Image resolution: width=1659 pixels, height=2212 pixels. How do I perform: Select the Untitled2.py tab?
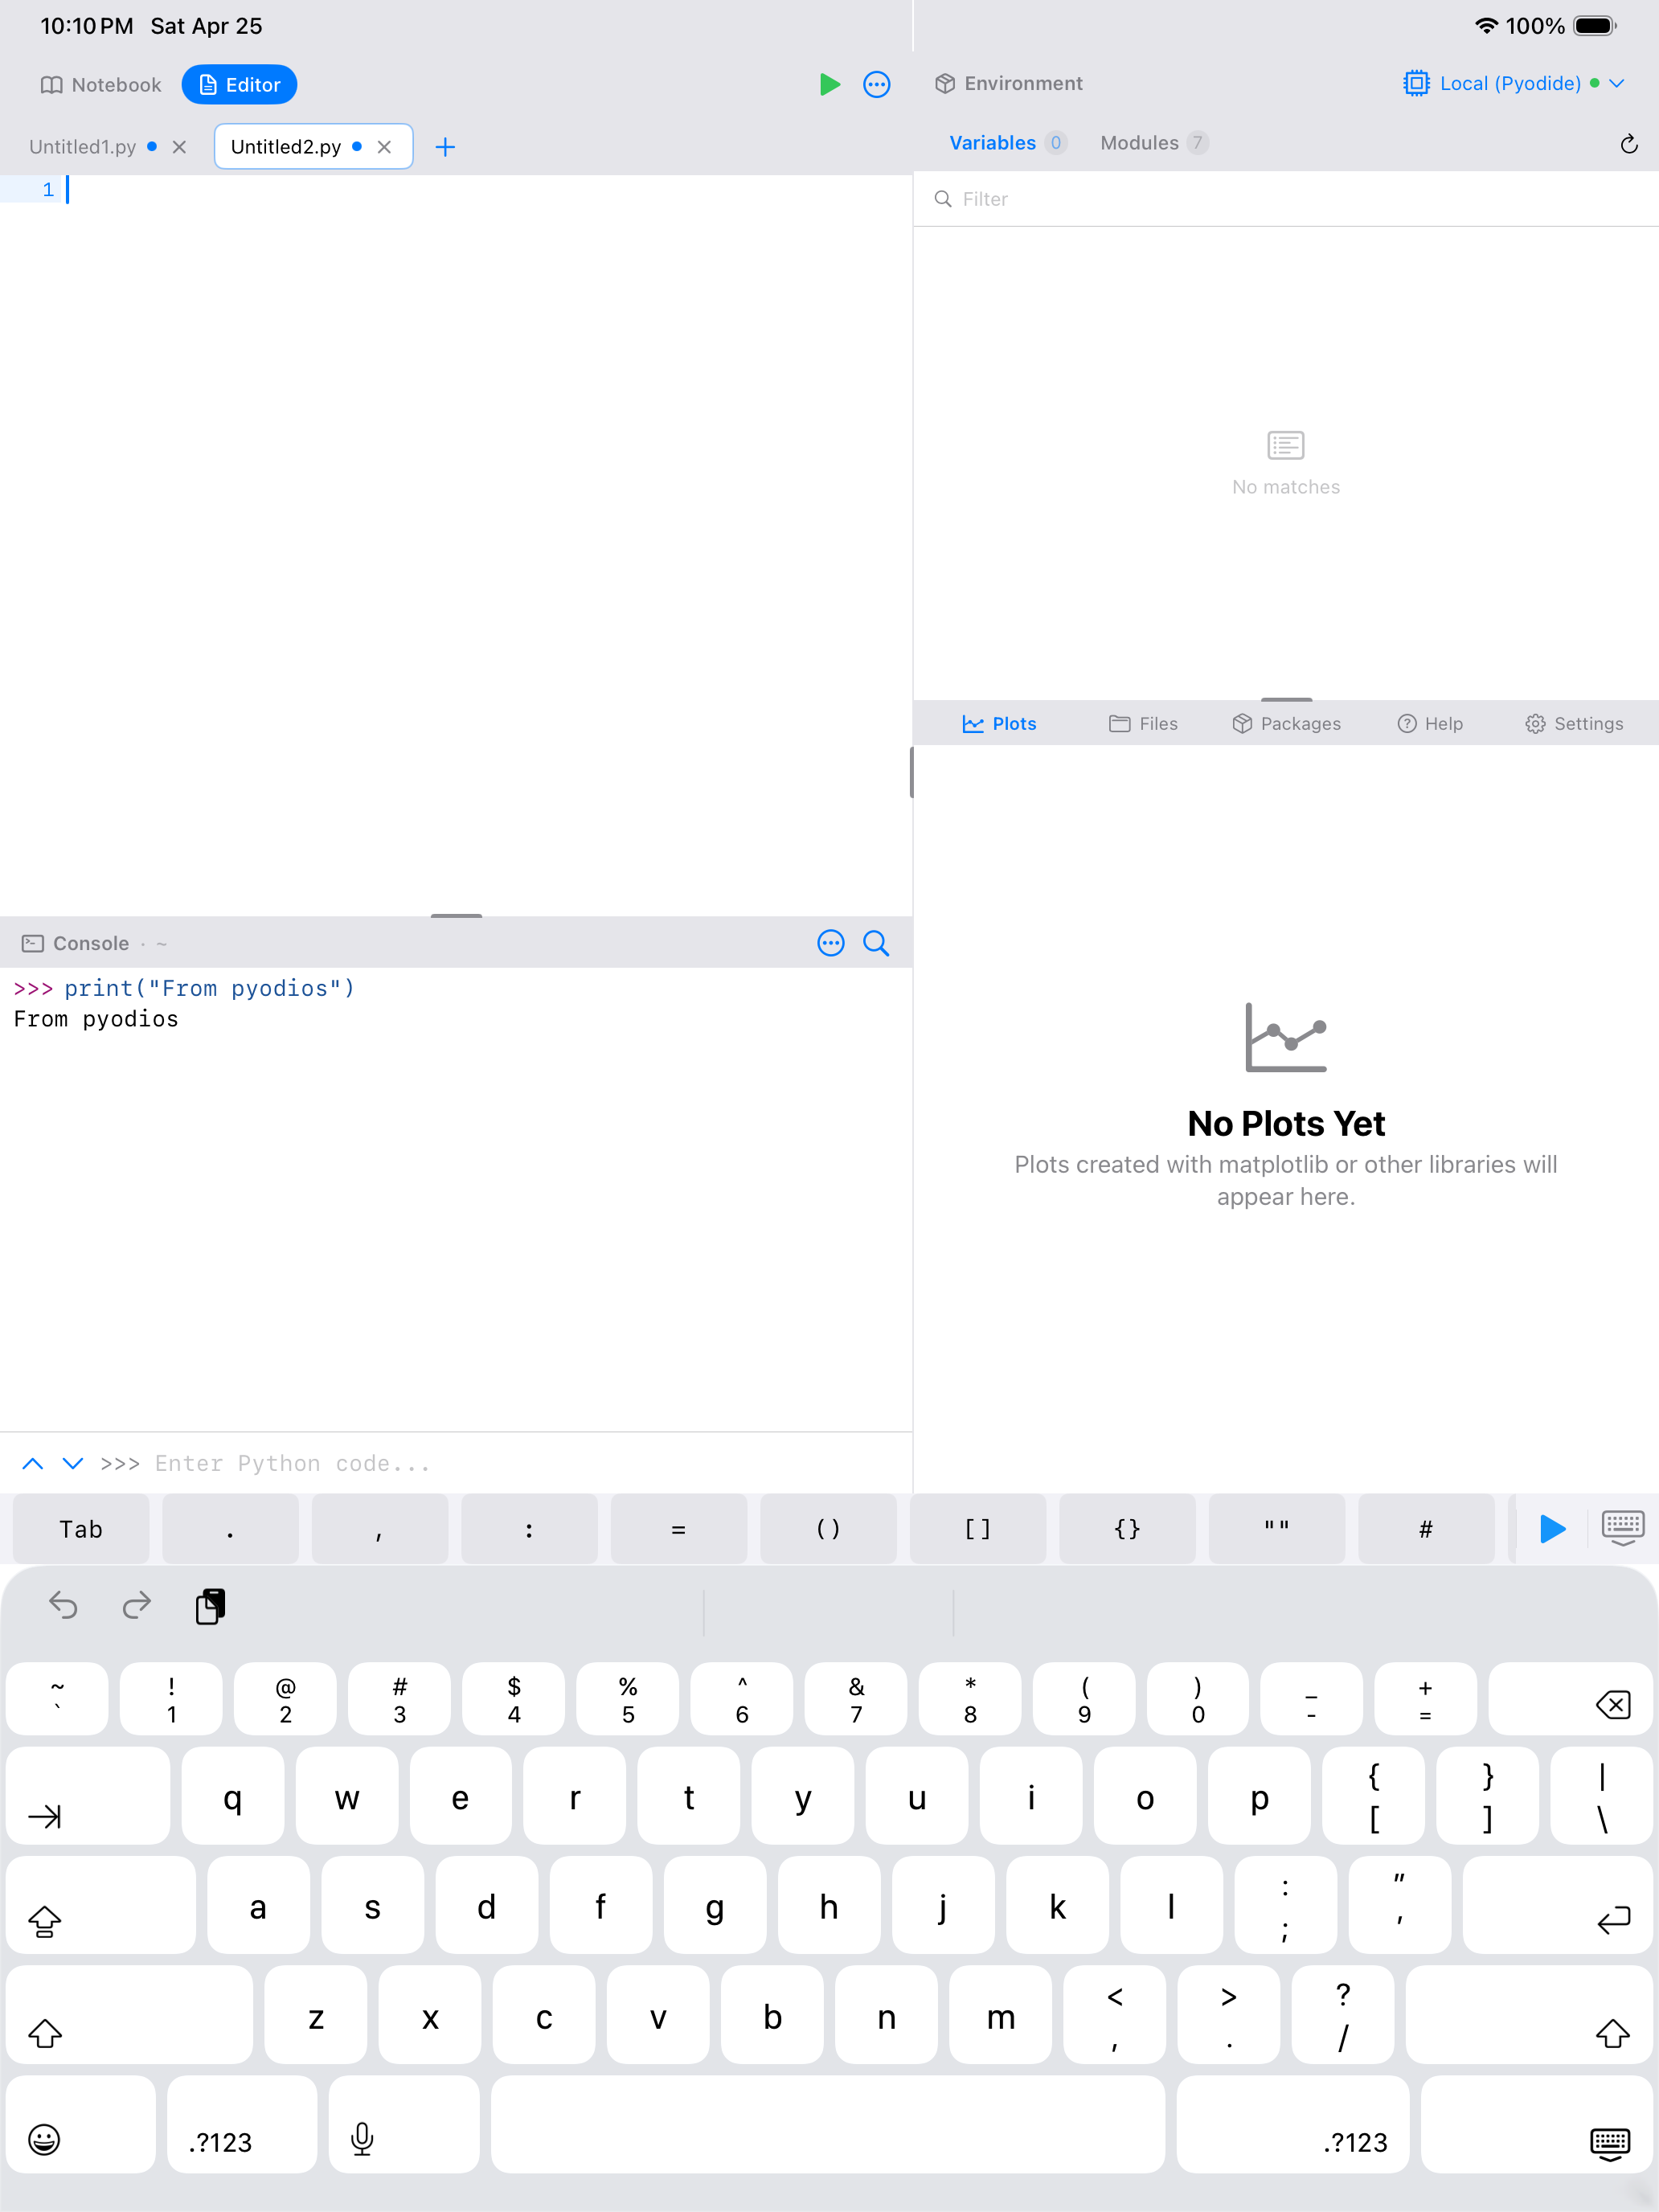pos(286,147)
